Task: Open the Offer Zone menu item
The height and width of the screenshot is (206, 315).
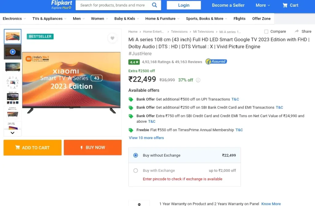Action: (x=261, y=19)
